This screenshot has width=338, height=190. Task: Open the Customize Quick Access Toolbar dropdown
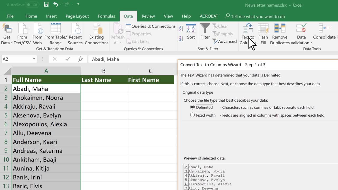pos(78,4)
